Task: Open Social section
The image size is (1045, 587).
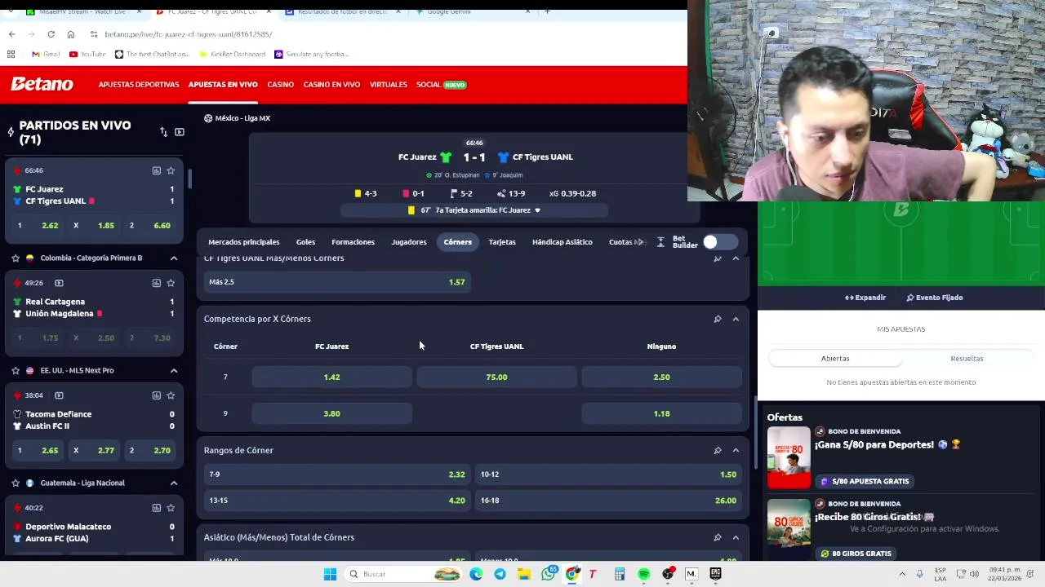Action: (441, 84)
